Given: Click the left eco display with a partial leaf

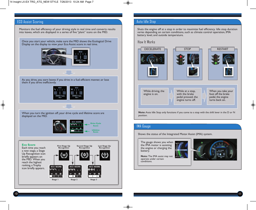Looking at the screenshot, I should [60, 93].
